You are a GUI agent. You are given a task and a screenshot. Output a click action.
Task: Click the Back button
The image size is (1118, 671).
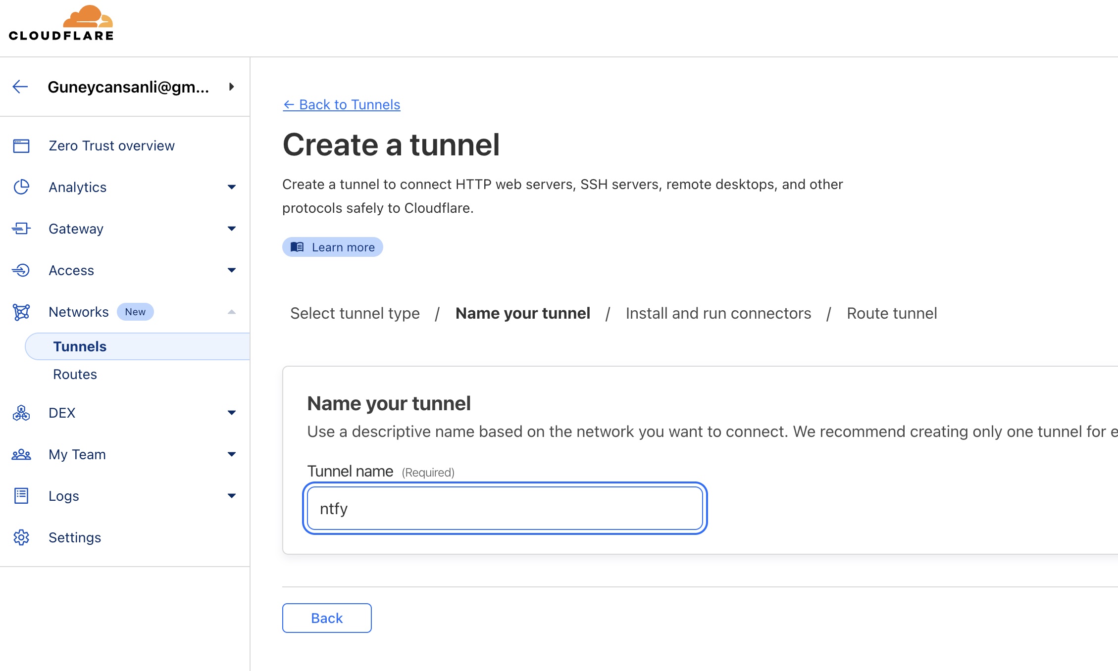click(327, 618)
